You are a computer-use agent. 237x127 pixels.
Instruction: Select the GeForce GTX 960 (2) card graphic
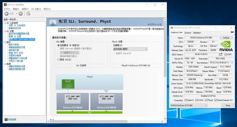pyautogui.click(x=106, y=101)
